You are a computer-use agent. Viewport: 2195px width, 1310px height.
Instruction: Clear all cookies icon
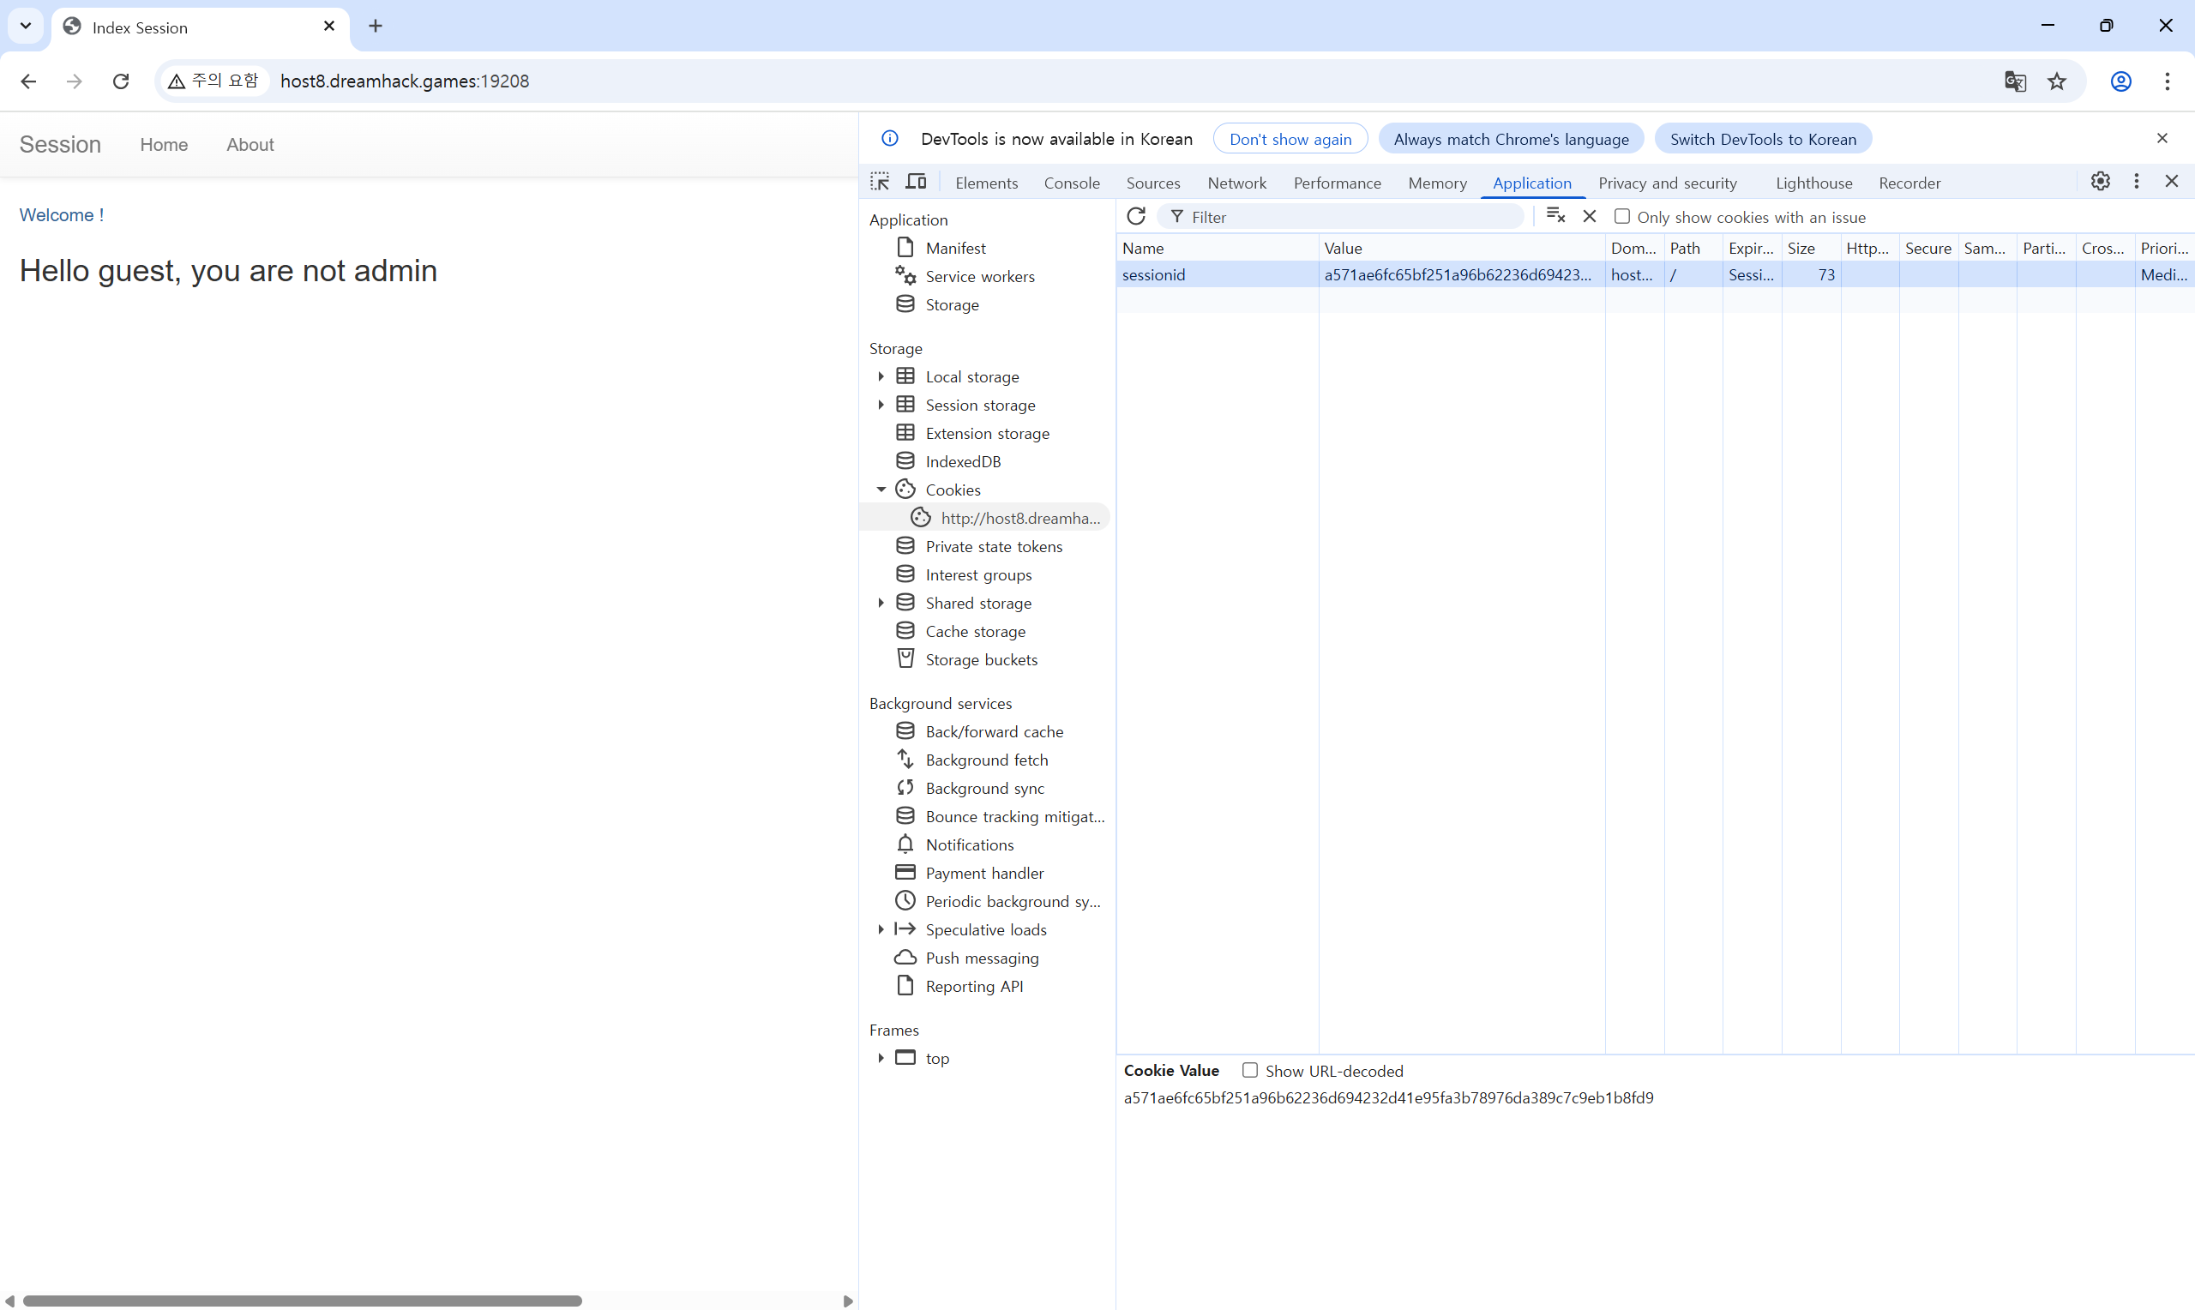click(1555, 216)
